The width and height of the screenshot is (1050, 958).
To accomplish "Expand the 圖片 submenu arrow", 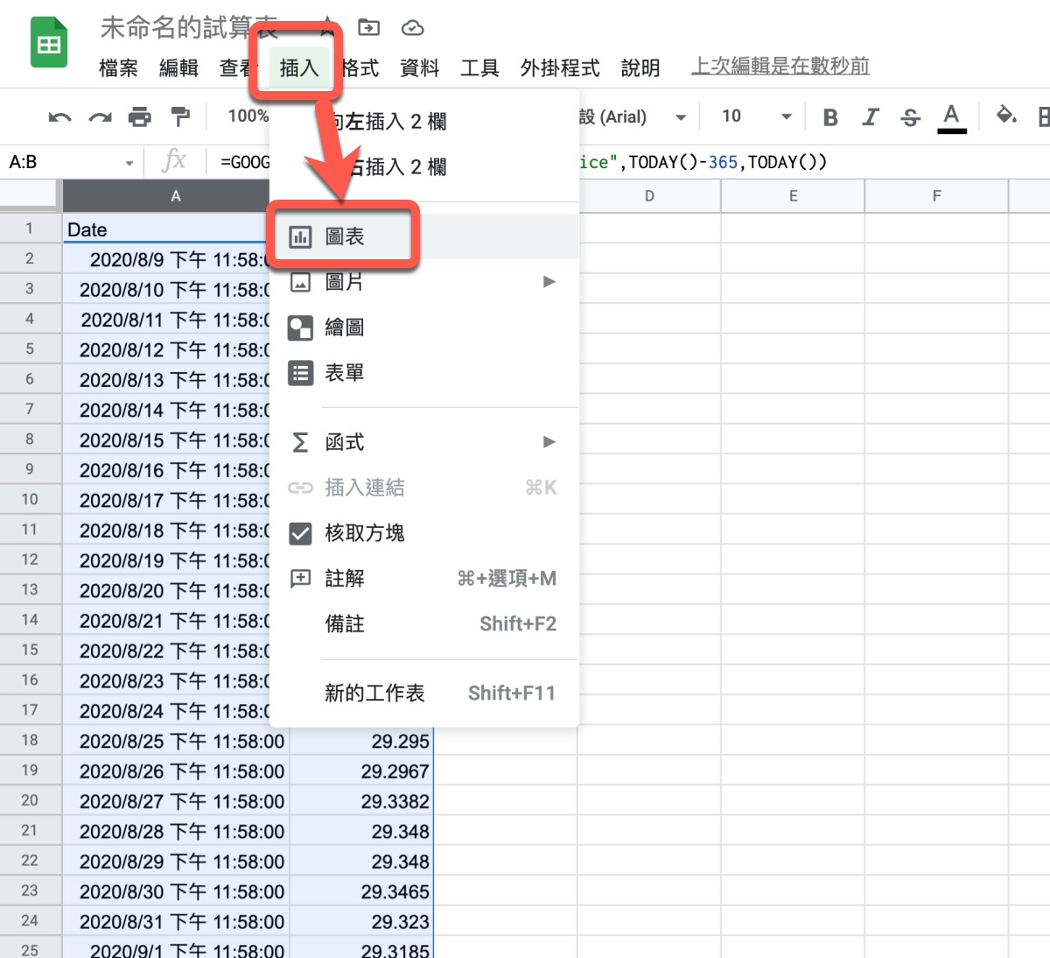I will [549, 282].
